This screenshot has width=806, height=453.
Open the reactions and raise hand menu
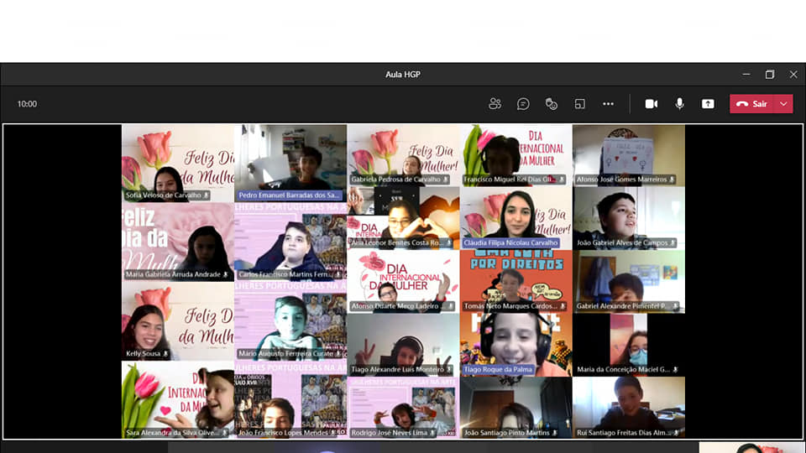click(552, 104)
